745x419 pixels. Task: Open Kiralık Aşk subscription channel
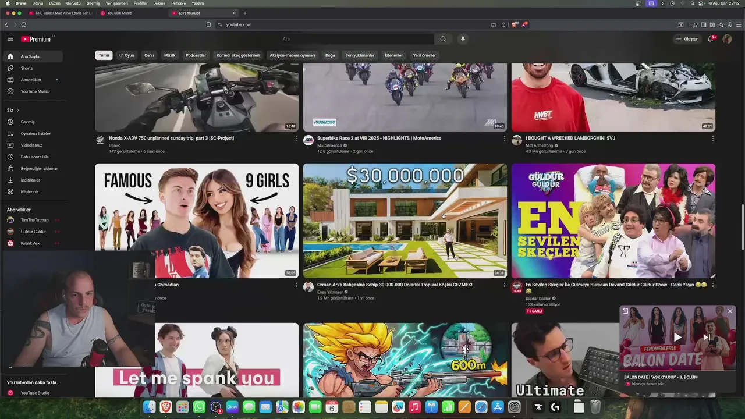click(x=33, y=243)
